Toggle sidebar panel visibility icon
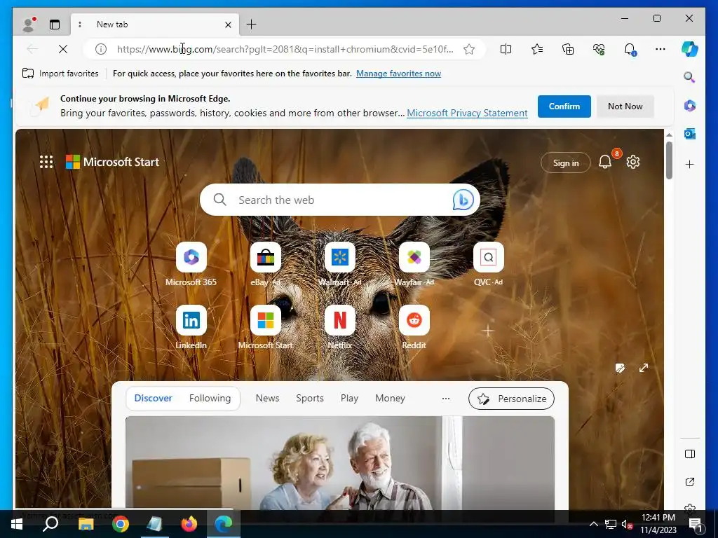 pyautogui.click(x=690, y=454)
